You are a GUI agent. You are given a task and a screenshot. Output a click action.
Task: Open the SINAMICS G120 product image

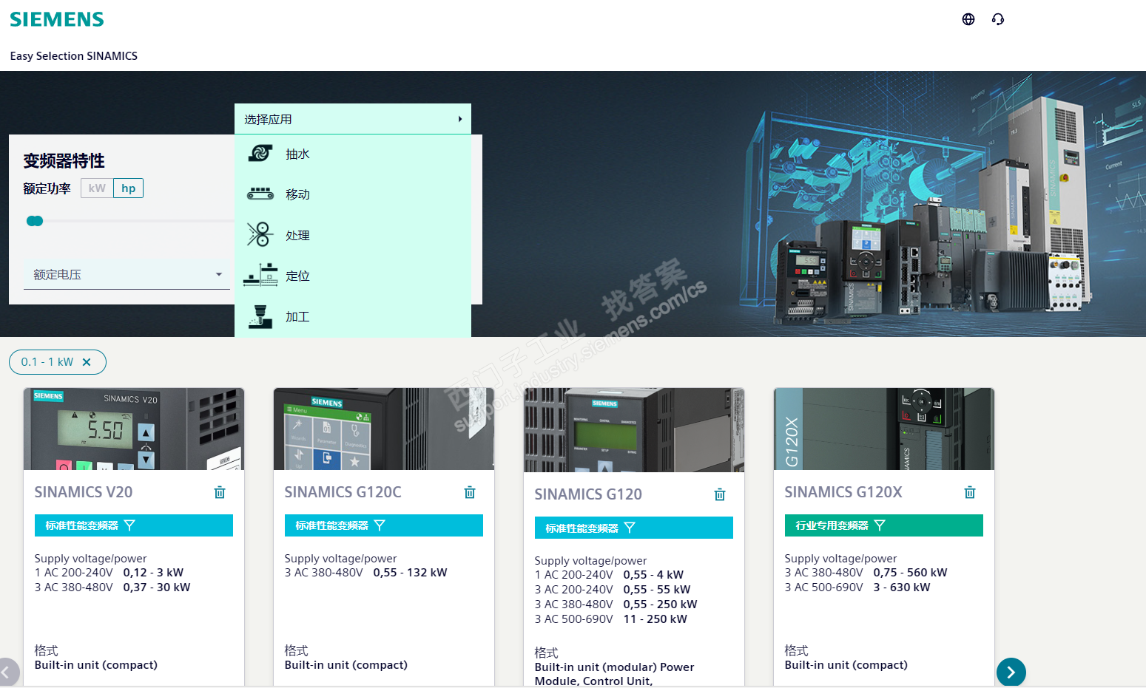634,430
